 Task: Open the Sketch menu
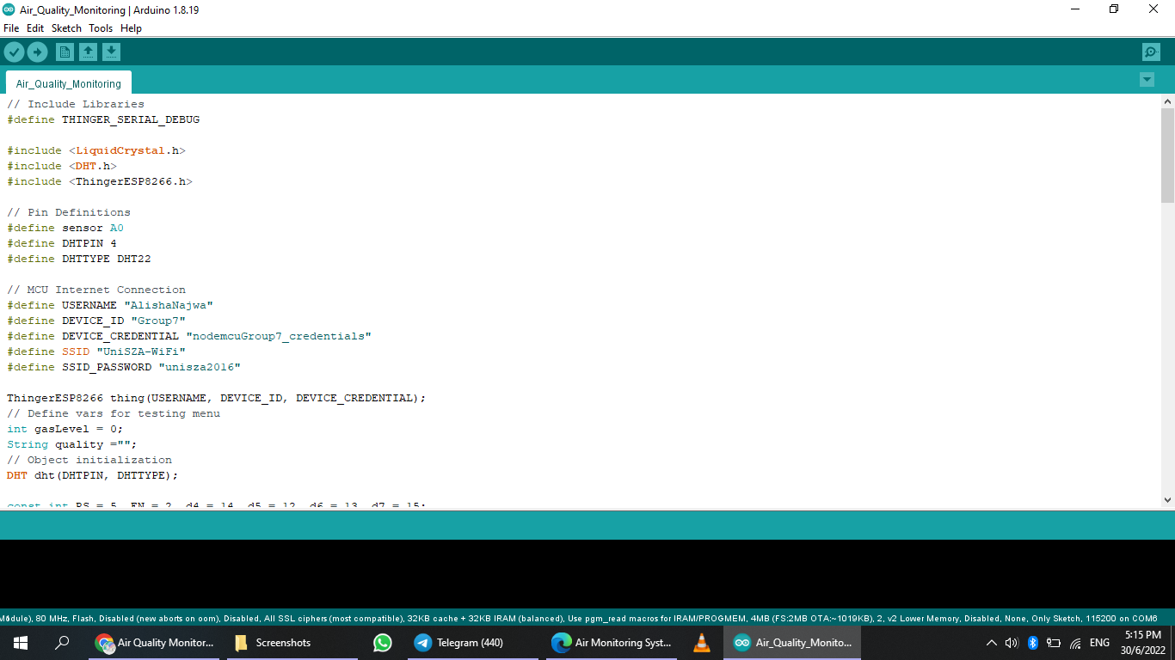coord(66,28)
